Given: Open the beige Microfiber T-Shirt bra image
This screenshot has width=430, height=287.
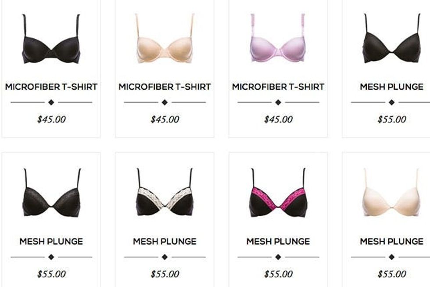Looking at the screenshot, I should click(x=165, y=38).
